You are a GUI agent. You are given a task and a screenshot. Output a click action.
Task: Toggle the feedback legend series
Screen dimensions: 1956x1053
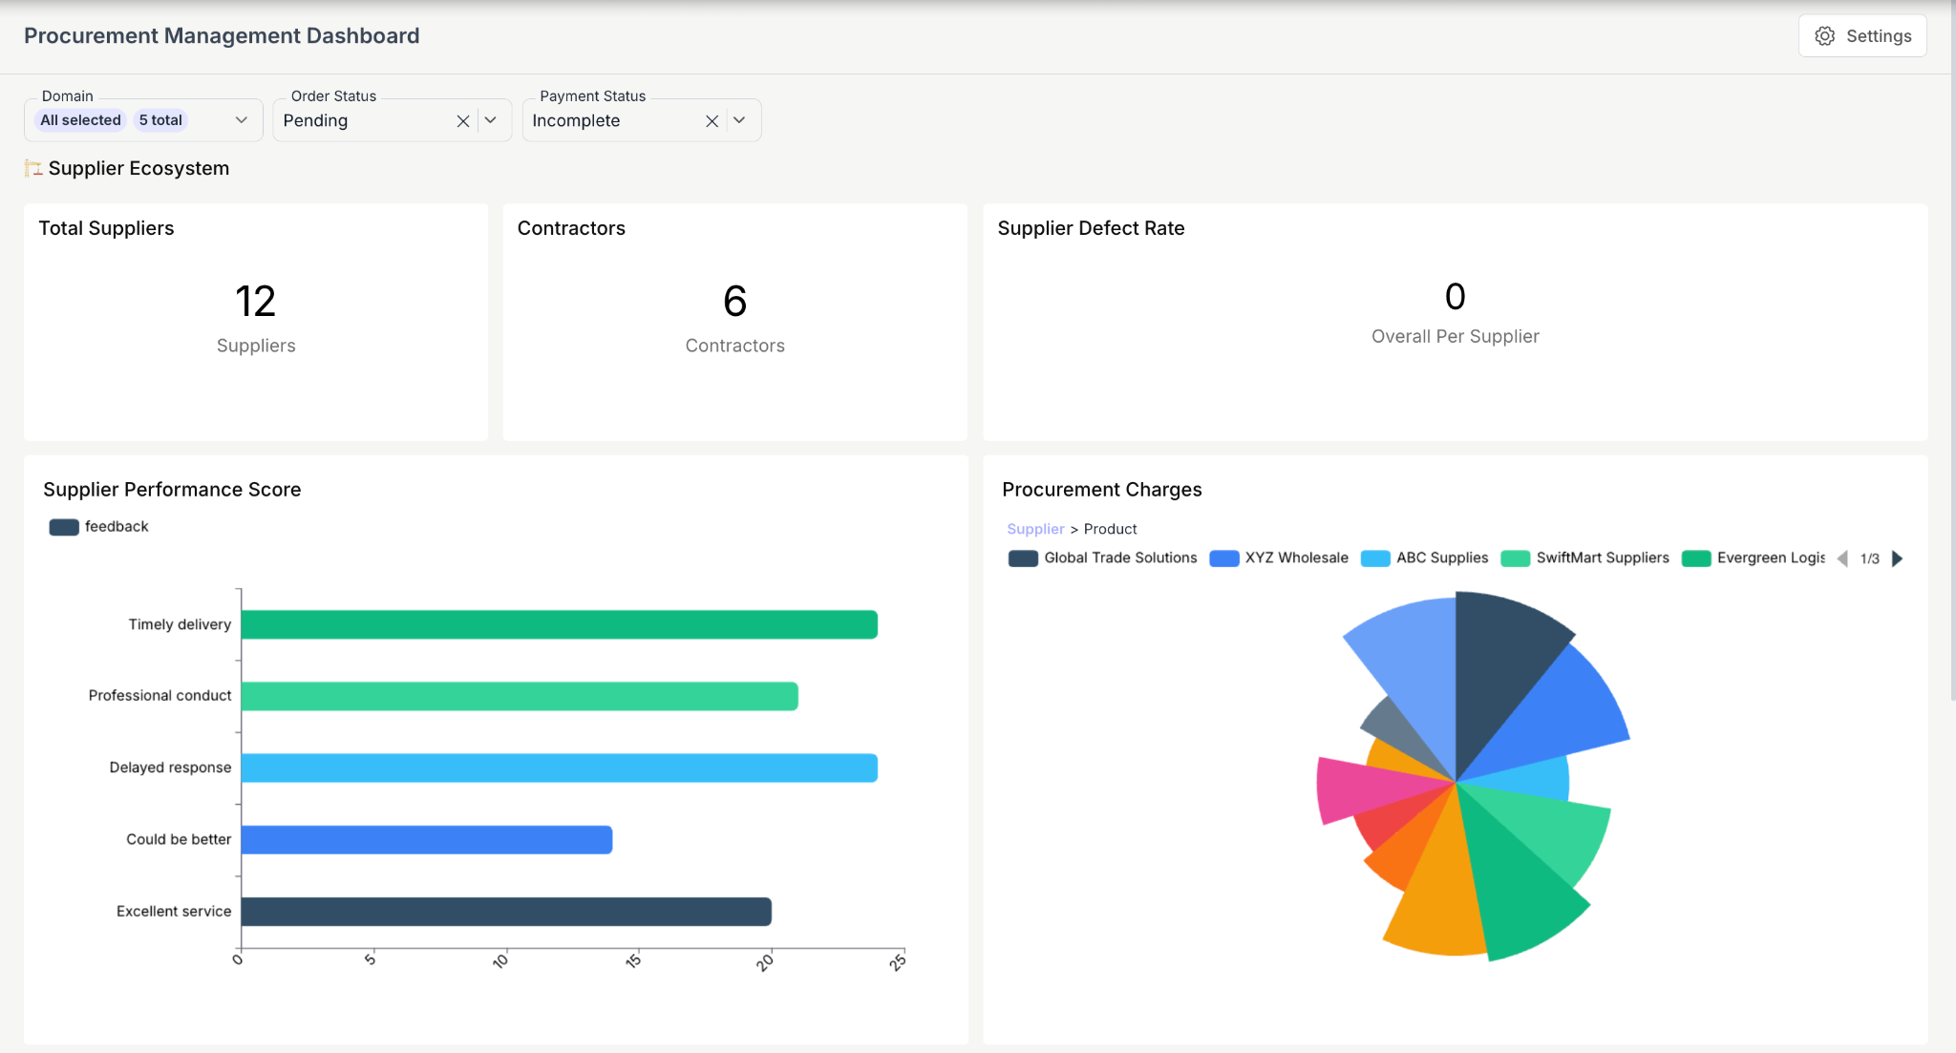tap(99, 527)
